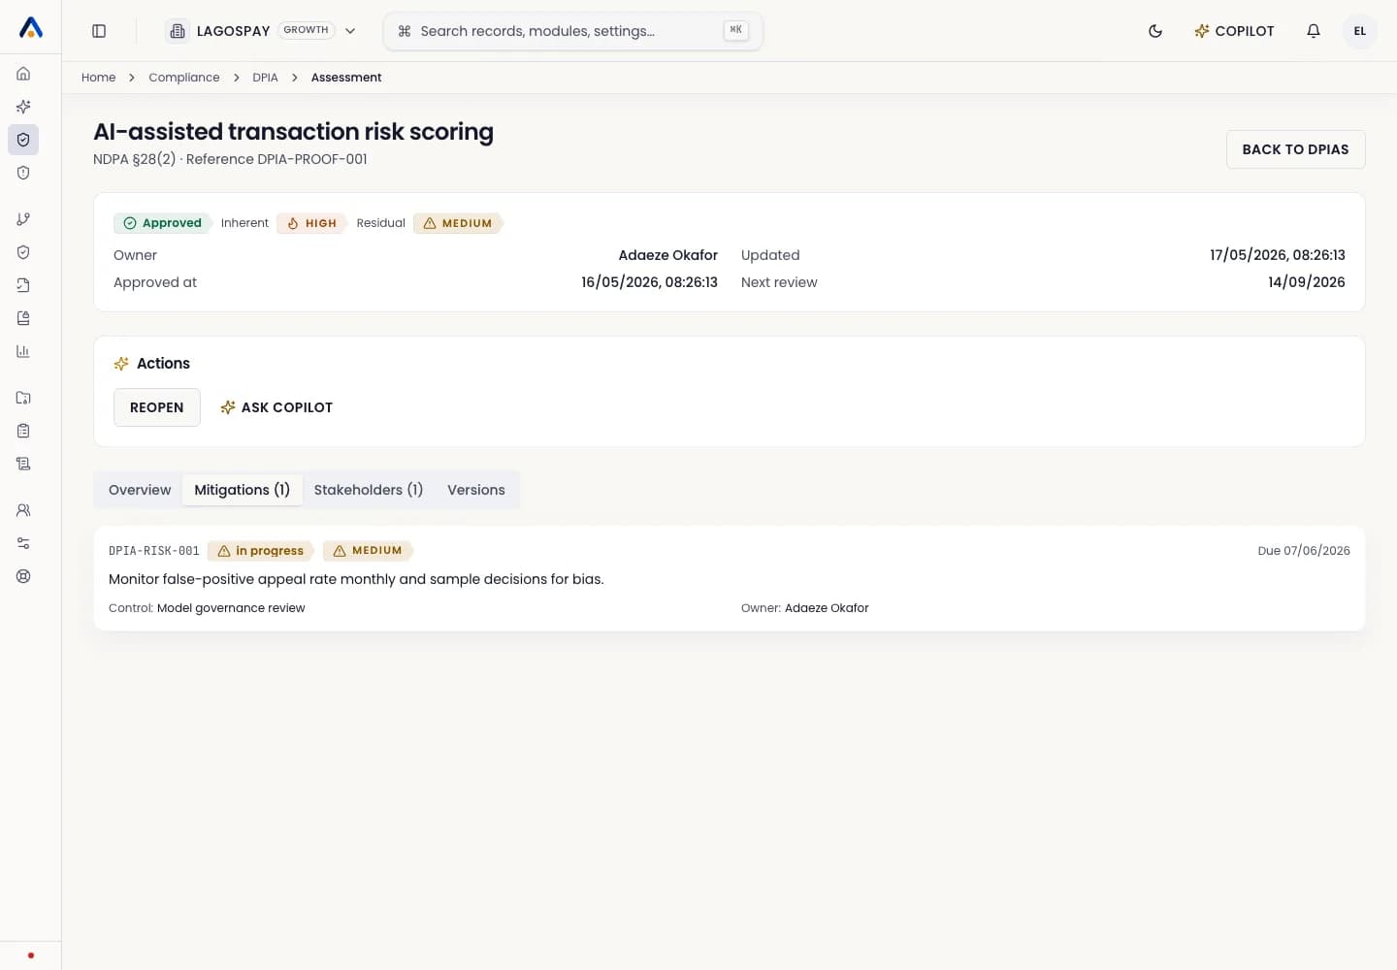The height and width of the screenshot is (970, 1397).
Task: Click the page title 'AI-assisted transaction risk scoring'
Action: coord(293,132)
